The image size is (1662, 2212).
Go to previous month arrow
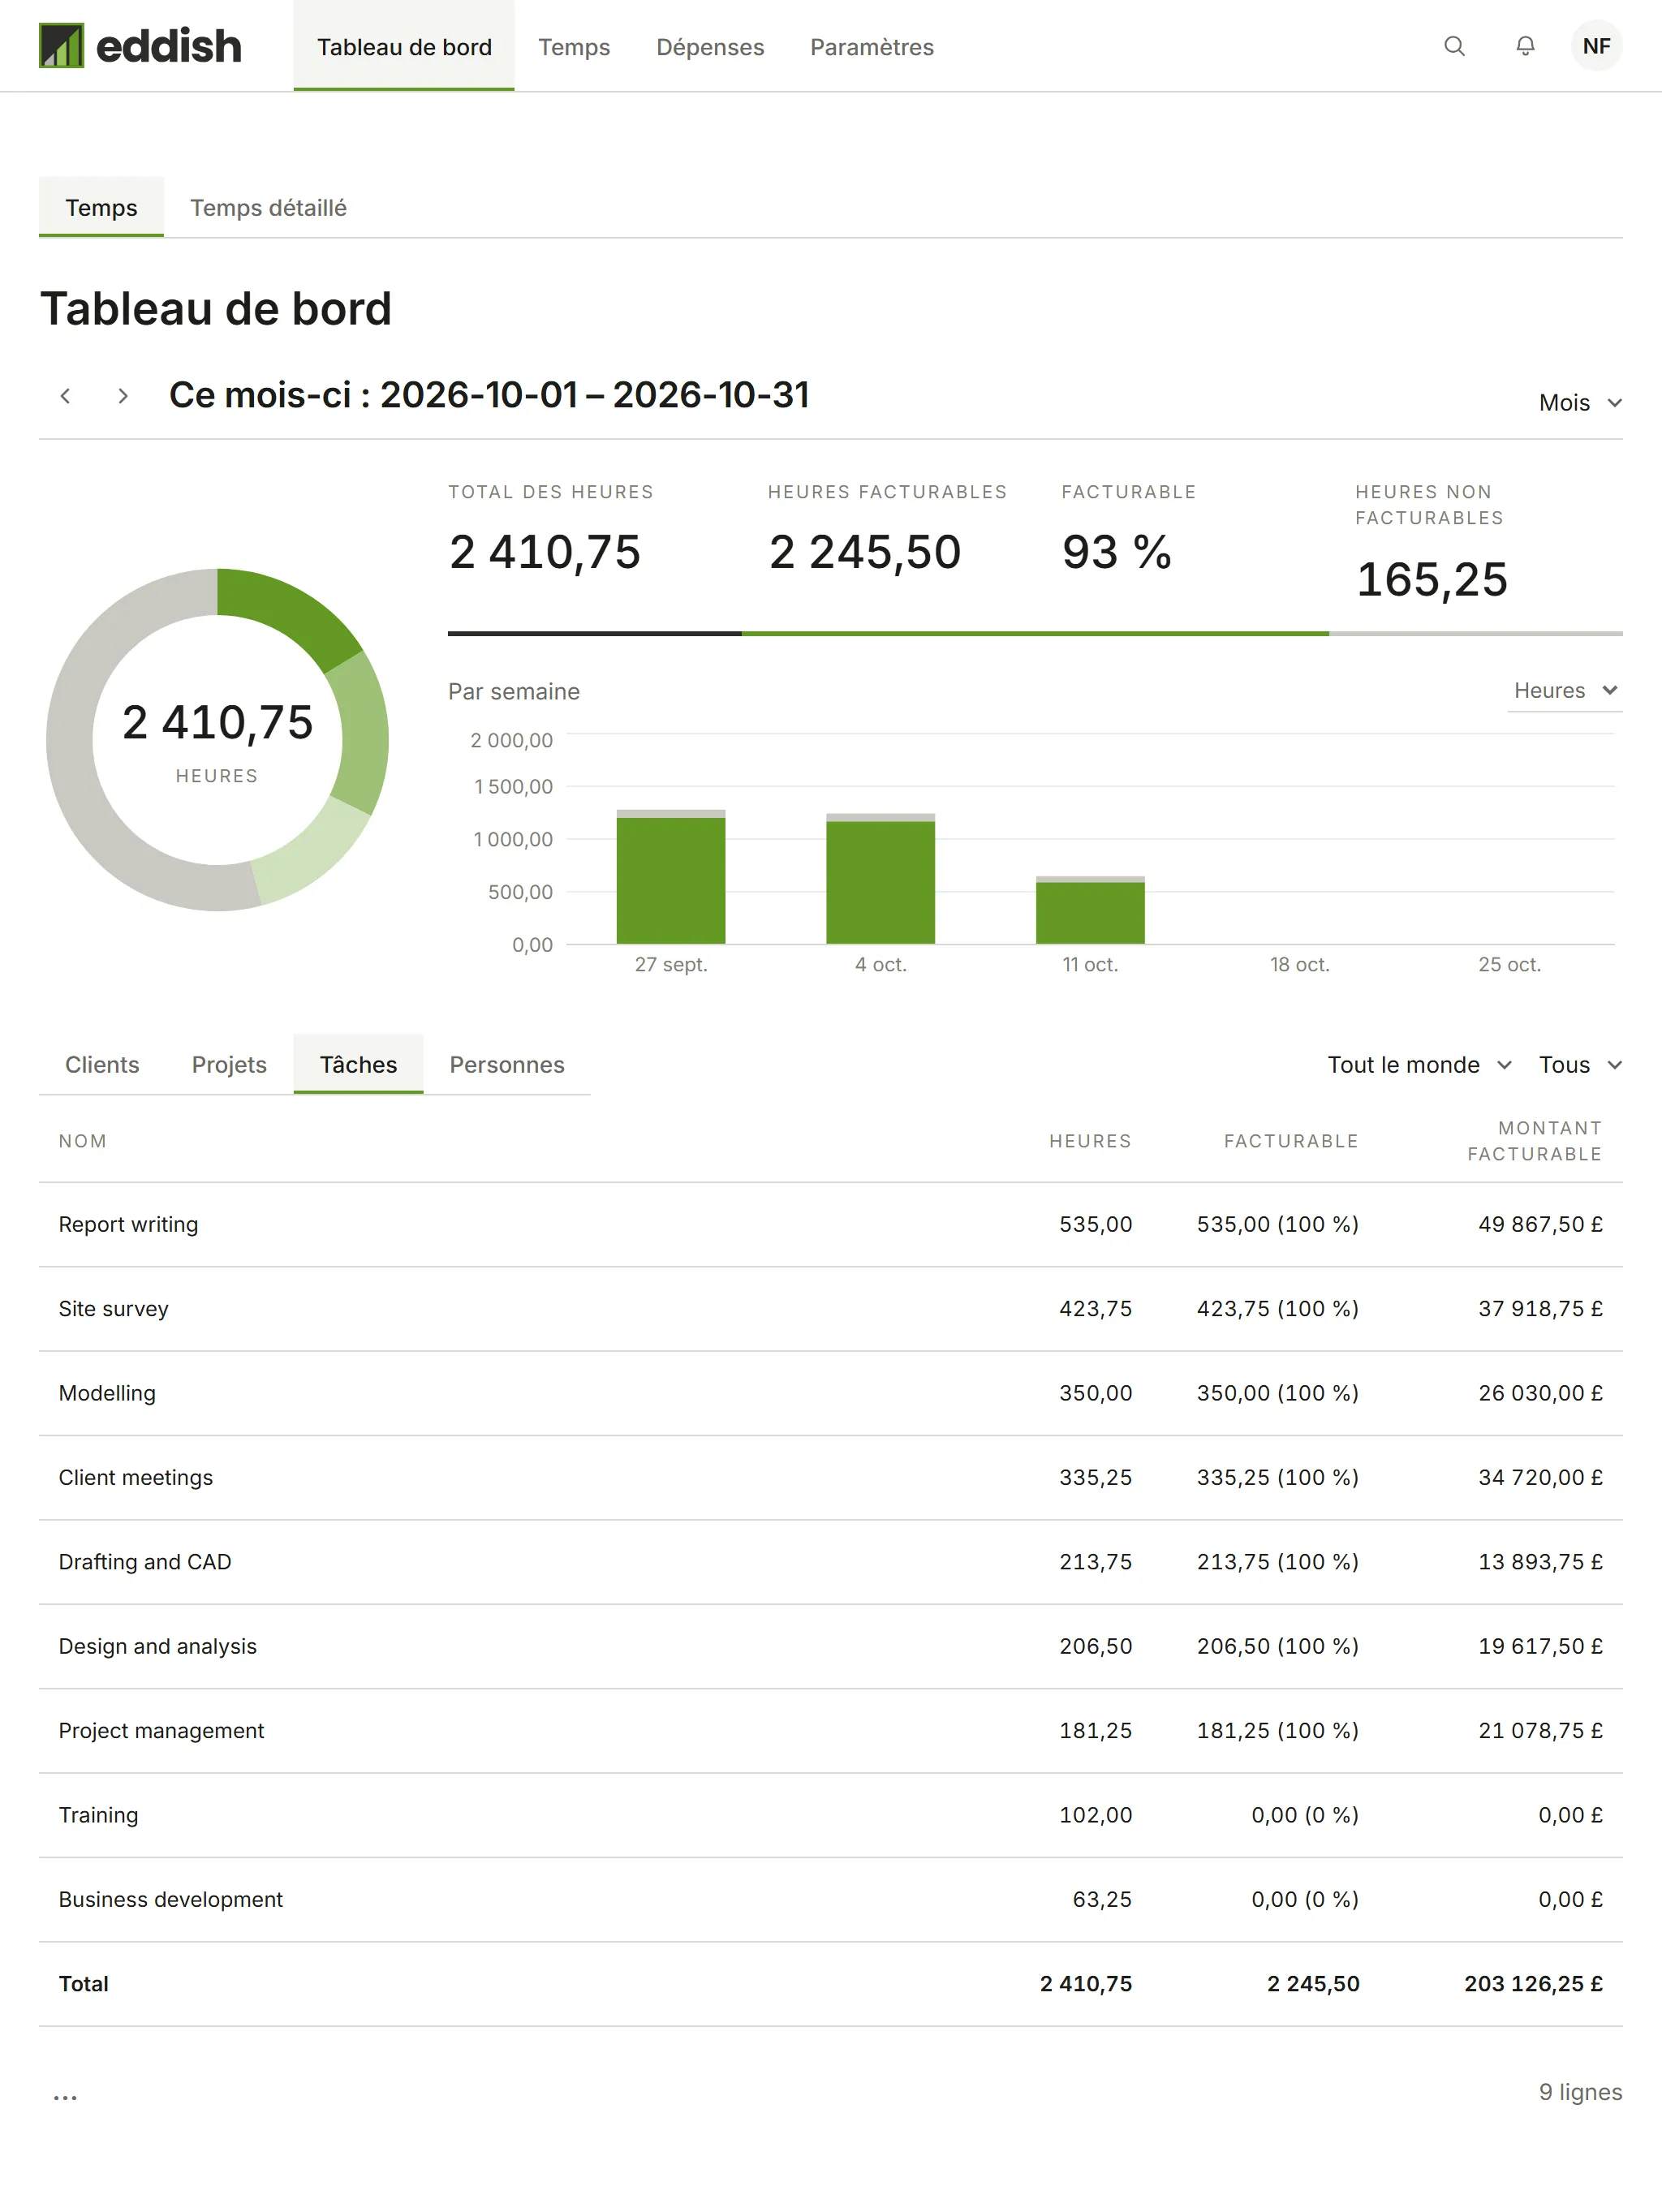point(65,396)
